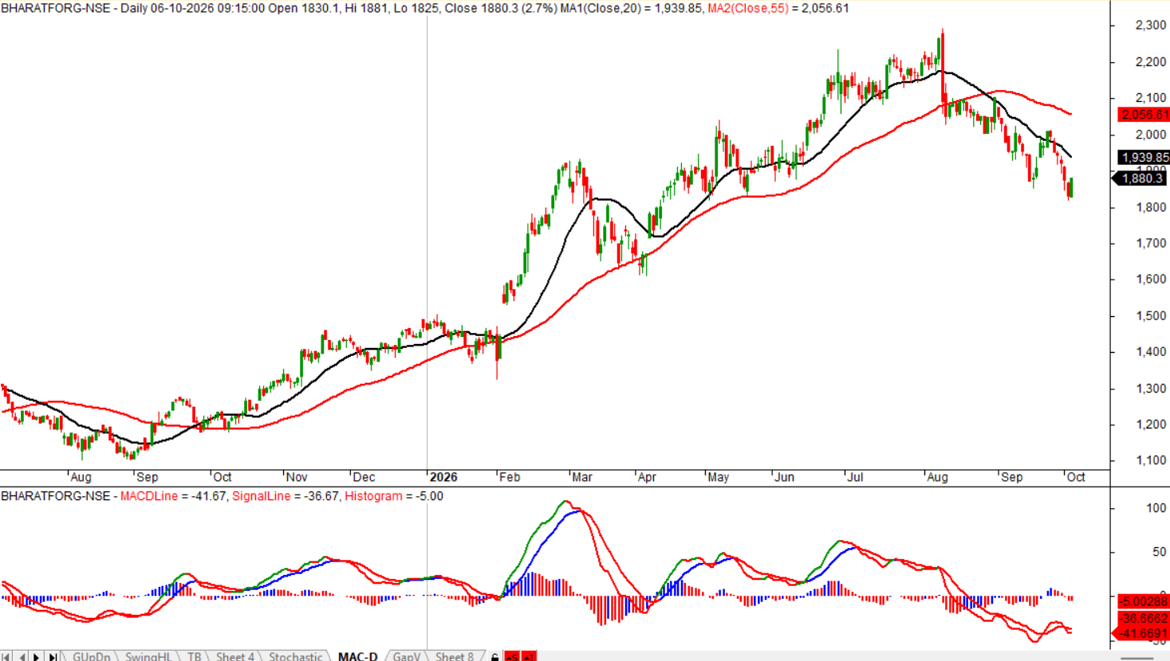Switch to the GapV sheet tab
Screen dimensions: 1170x661
point(407,656)
